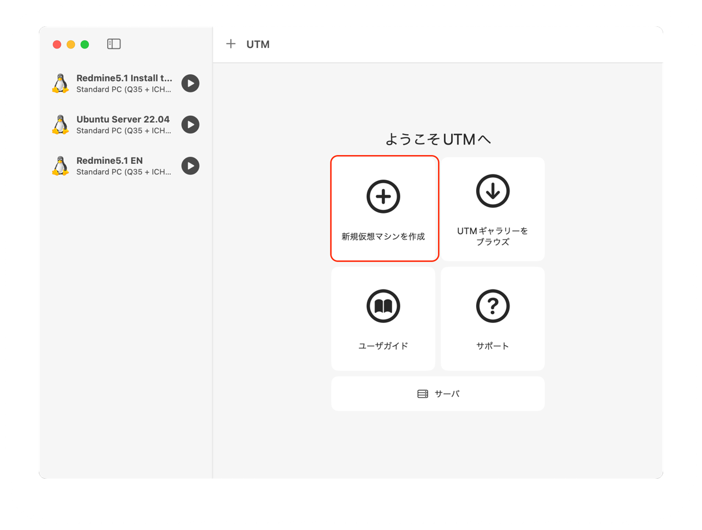Minimize the window with the yellow button
Screen dimensions: 702x530
(x=71, y=44)
